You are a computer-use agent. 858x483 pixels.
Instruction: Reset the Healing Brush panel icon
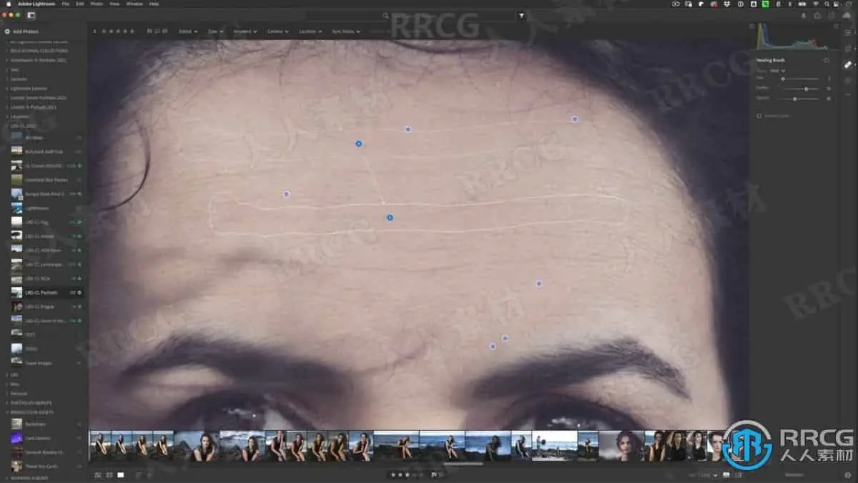(827, 61)
